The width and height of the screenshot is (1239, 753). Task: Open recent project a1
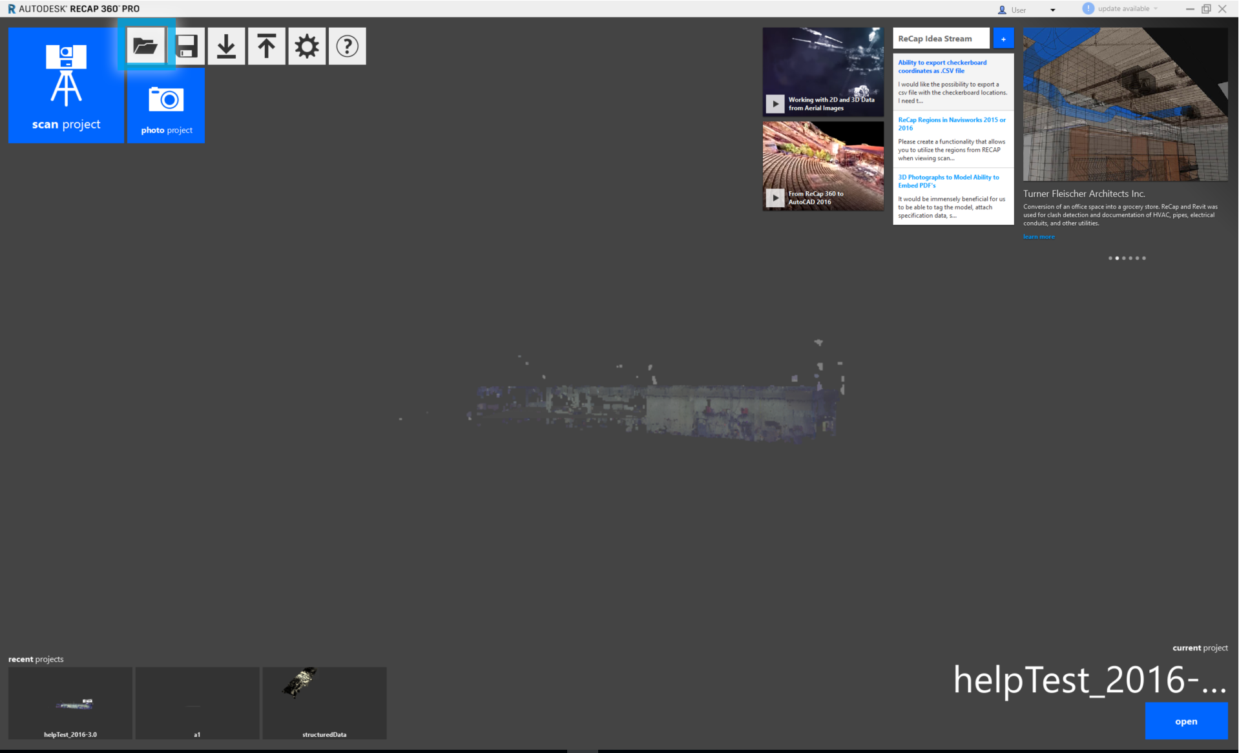coord(197,703)
